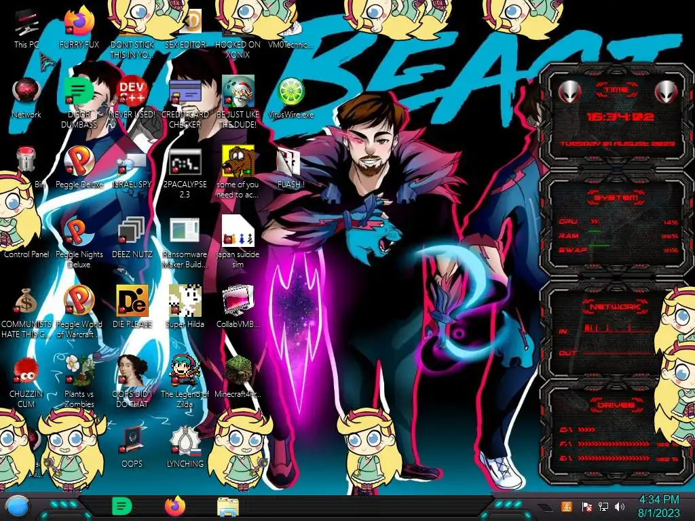The image size is (695, 521).
Task: Click the TIME header on the widget
Action: pyautogui.click(x=616, y=90)
